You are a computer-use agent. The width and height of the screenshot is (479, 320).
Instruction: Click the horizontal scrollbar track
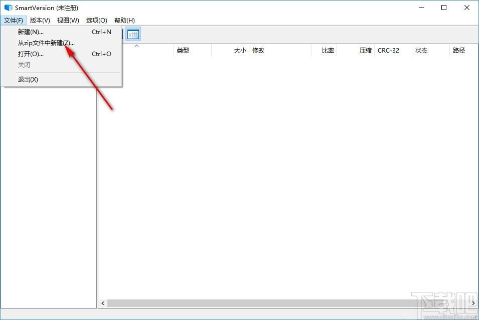point(288,303)
